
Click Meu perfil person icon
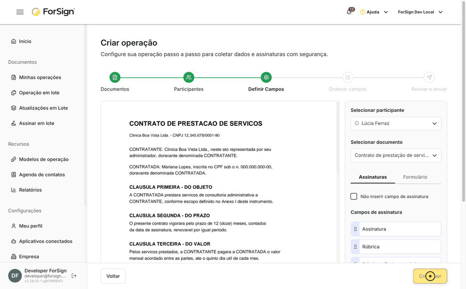click(x=14, y=226)
